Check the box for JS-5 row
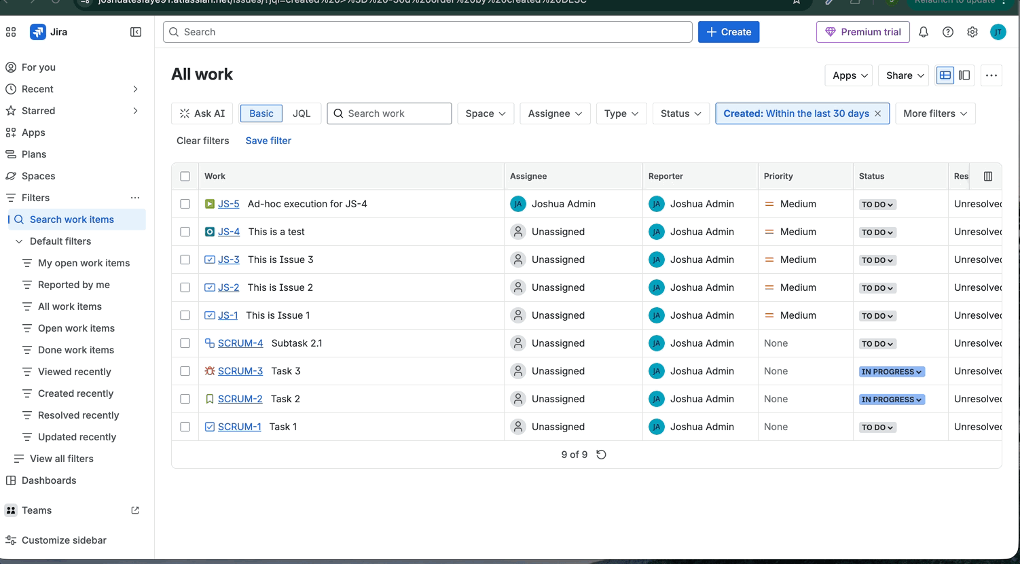This screenshot has width=1020, height=564. [185, 204]
